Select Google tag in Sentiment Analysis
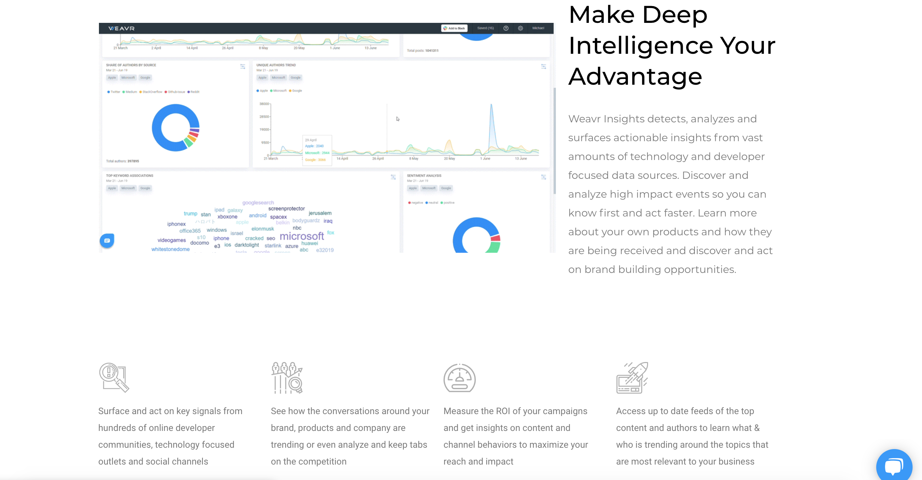 pyautogui.click(x=446, y=188)
